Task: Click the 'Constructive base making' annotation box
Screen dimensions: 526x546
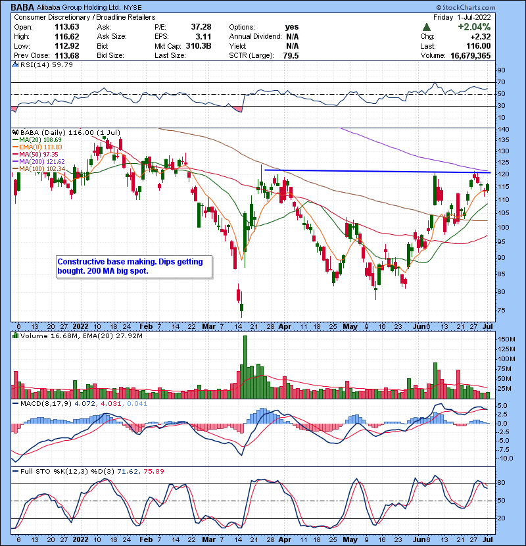Action: pyautogui.click(x=134, y=266)
